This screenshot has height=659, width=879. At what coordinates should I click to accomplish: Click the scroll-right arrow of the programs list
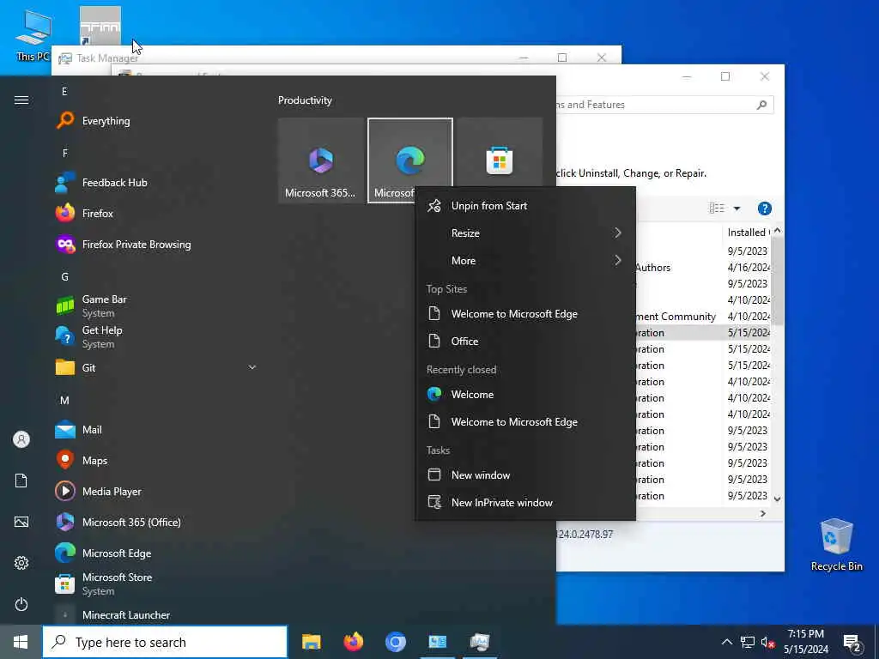coord(762,513)
